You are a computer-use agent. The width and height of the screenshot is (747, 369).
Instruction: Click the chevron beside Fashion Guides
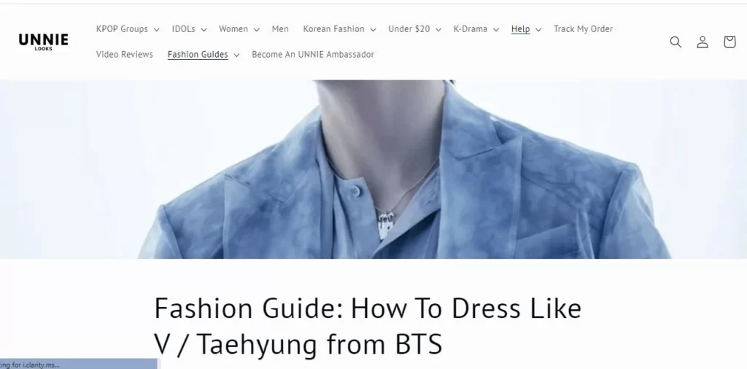point(236,55)
